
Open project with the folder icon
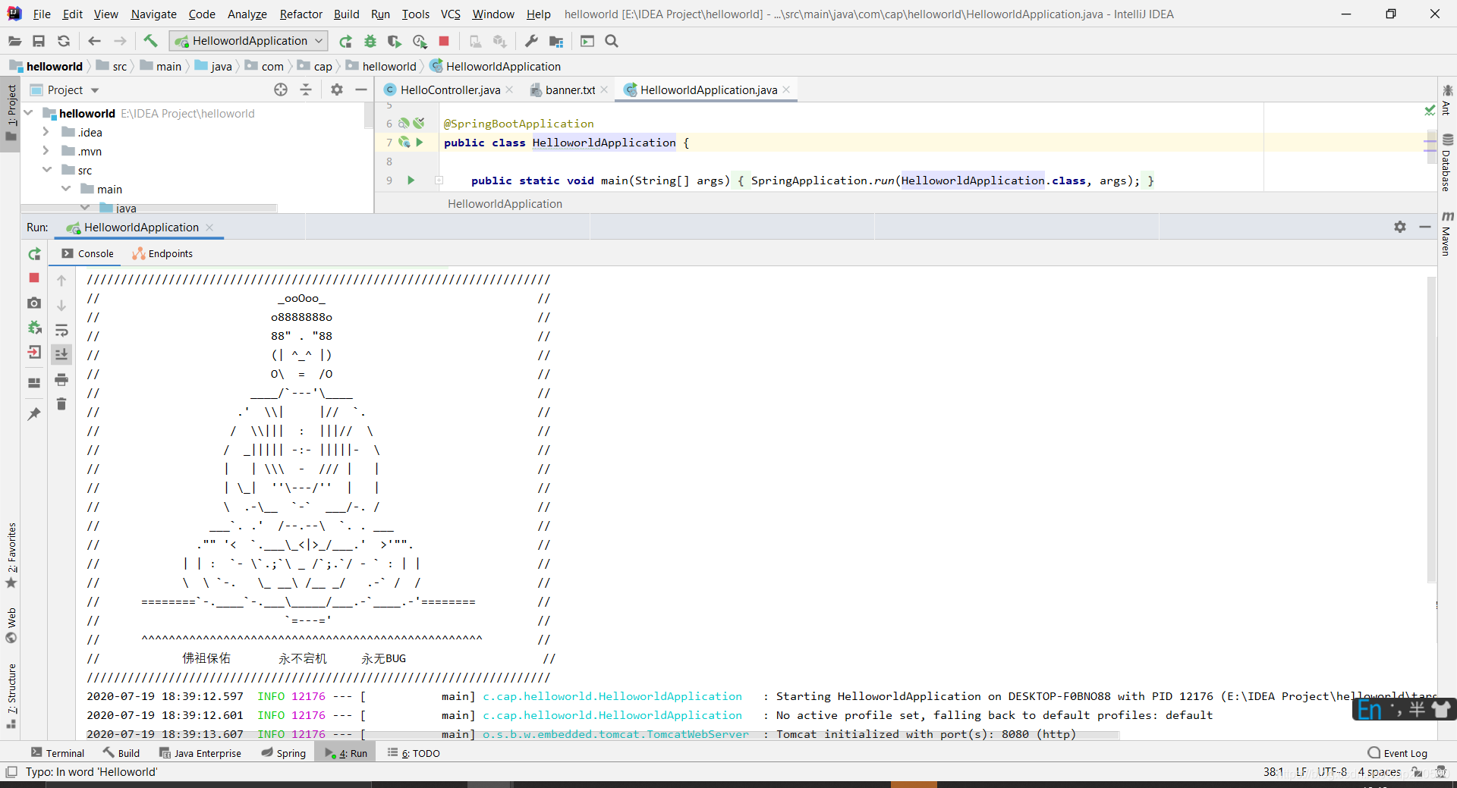coord(14,41)
